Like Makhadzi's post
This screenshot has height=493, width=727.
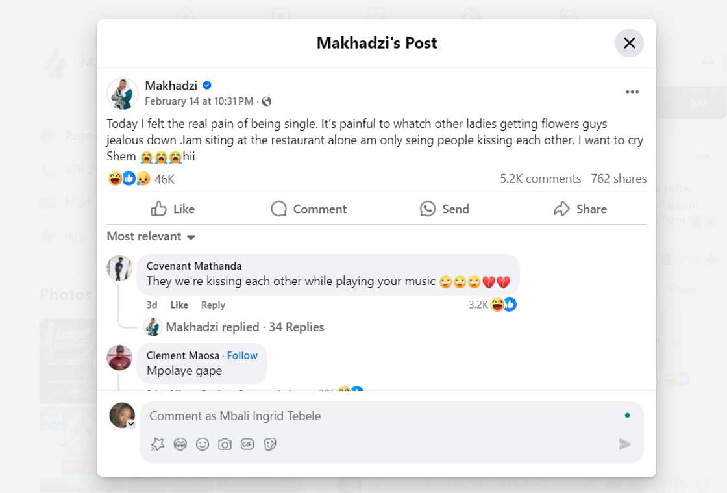[x=173, y=209]
